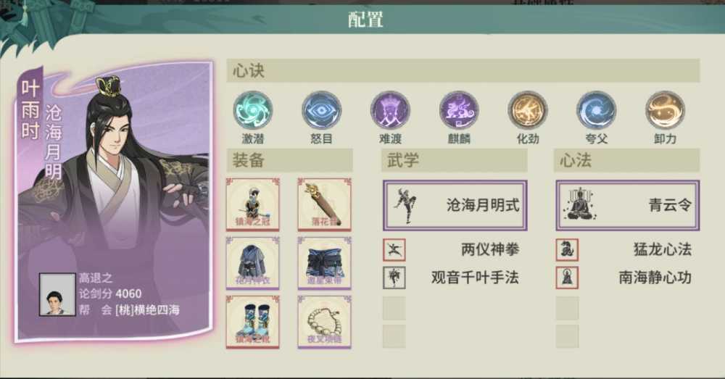The image size is (725, 379).
Task: Select main inner art 青云令
Action: pos(627,205)
